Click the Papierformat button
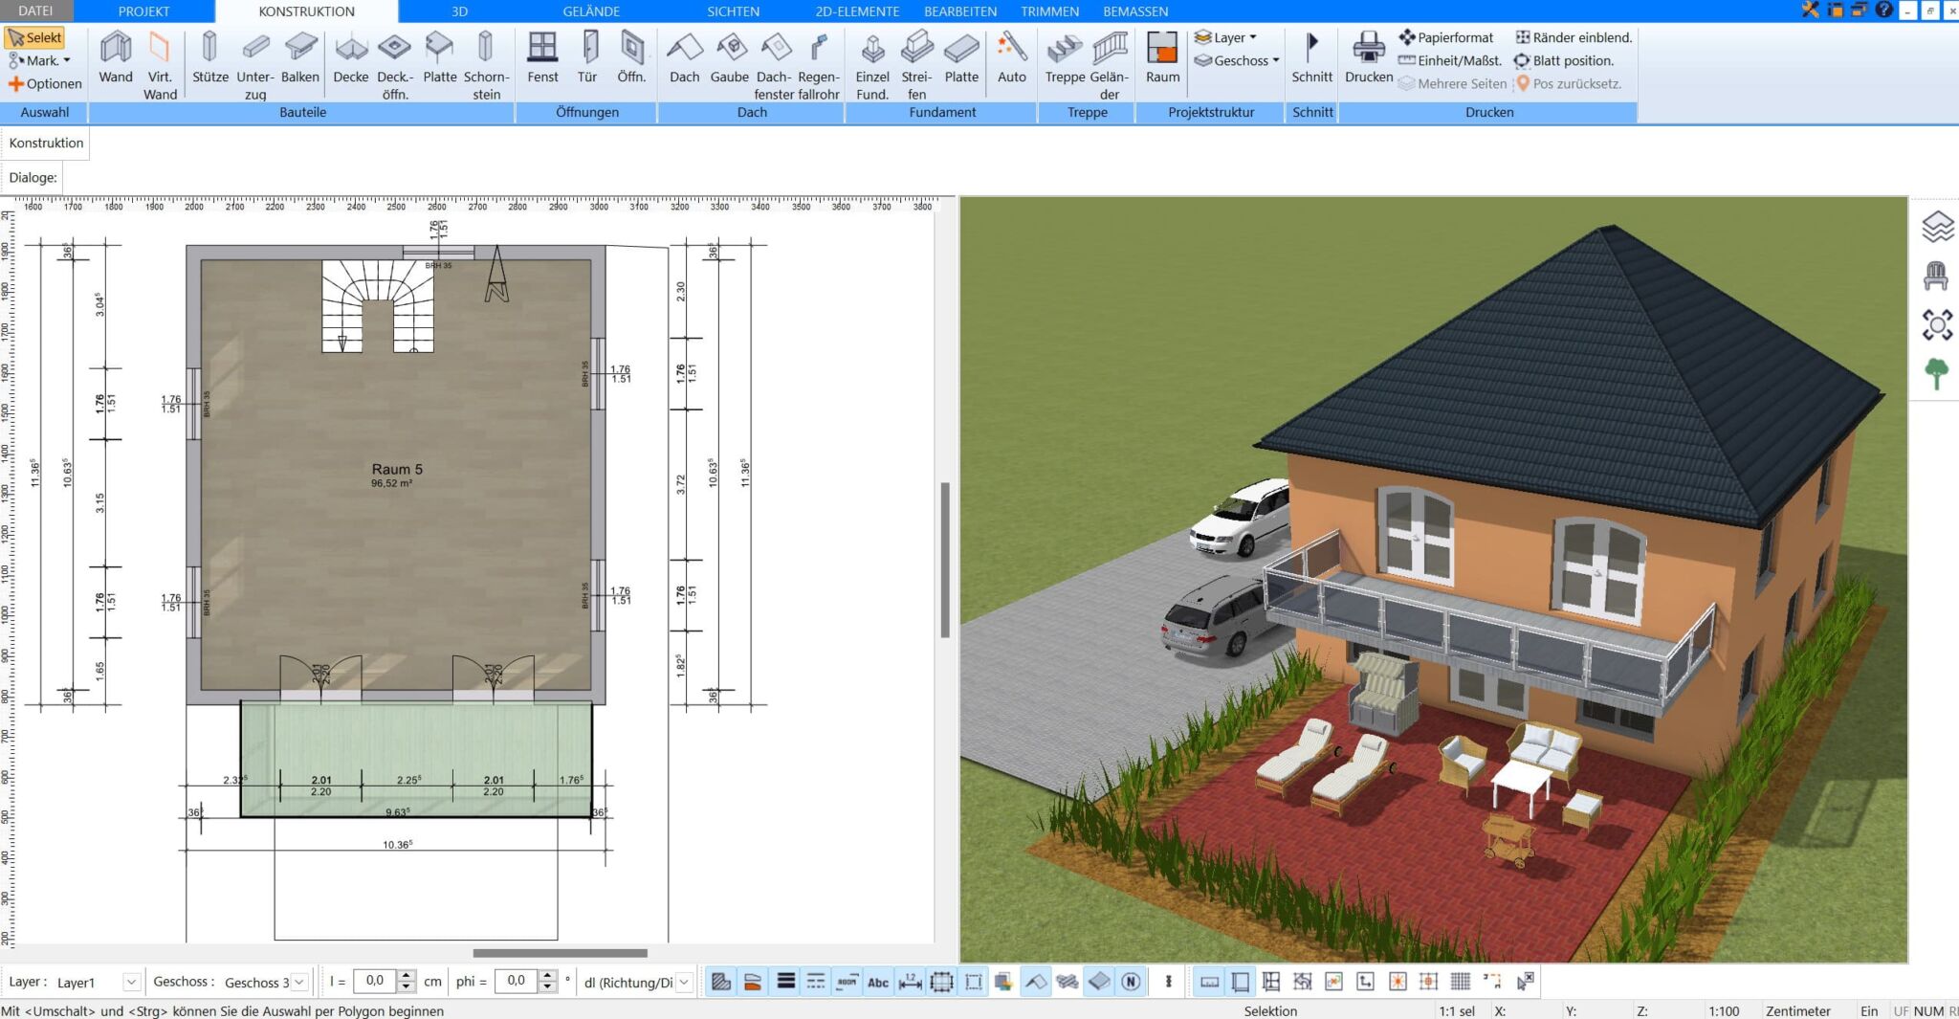1959x1019 pixels. 1445,37
